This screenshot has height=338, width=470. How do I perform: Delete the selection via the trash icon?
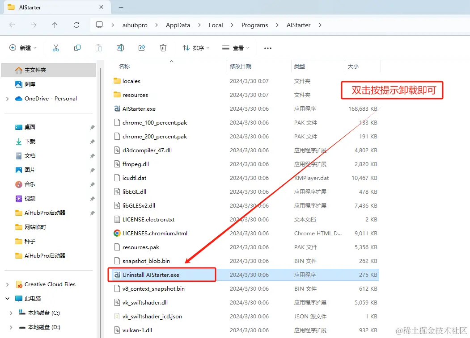click(163, 48)
